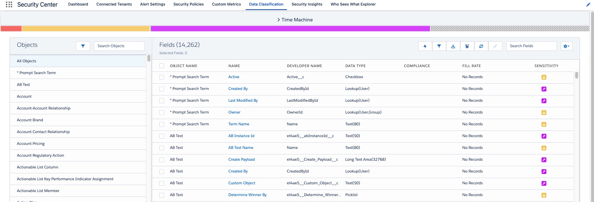This screenshot has width=594, height=202.
Task: Open the gear settings dropdown
Action: (566, 46)
